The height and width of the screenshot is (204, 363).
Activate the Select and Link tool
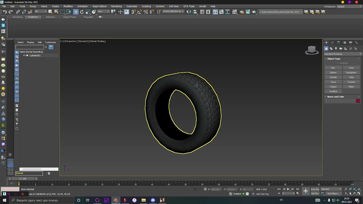coord(18,12)
